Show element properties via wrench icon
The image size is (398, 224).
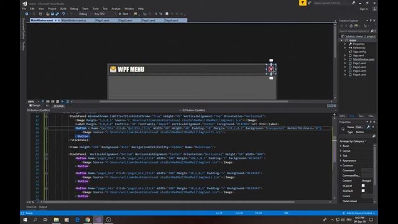point(368,127)
